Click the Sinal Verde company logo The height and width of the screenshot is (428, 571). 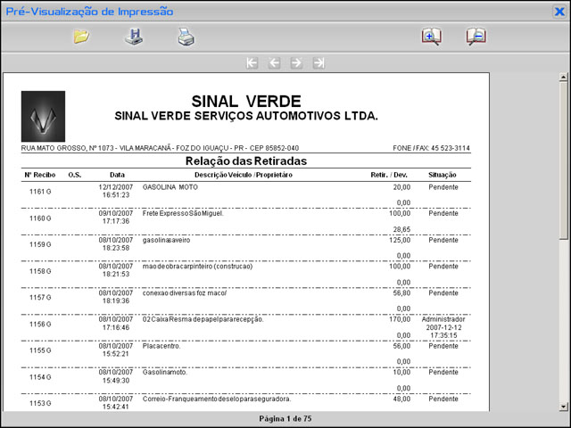coord(43,116)
